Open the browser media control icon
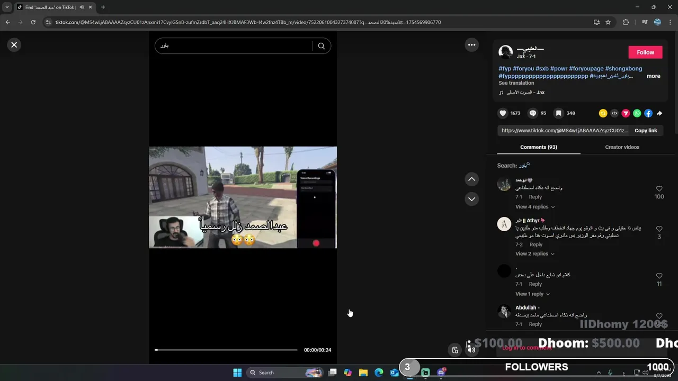The image size is (678, 381). 644,22
